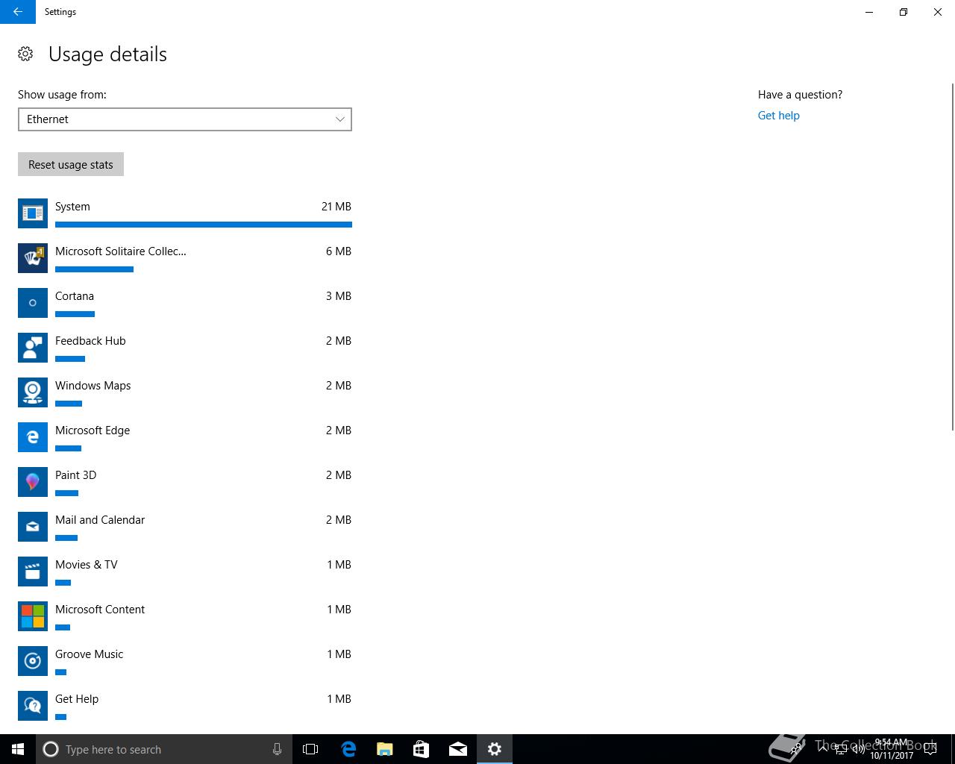The image size is (955, 764).
Task: Click Reset usage stats button
Action: (x=71, y=165)
